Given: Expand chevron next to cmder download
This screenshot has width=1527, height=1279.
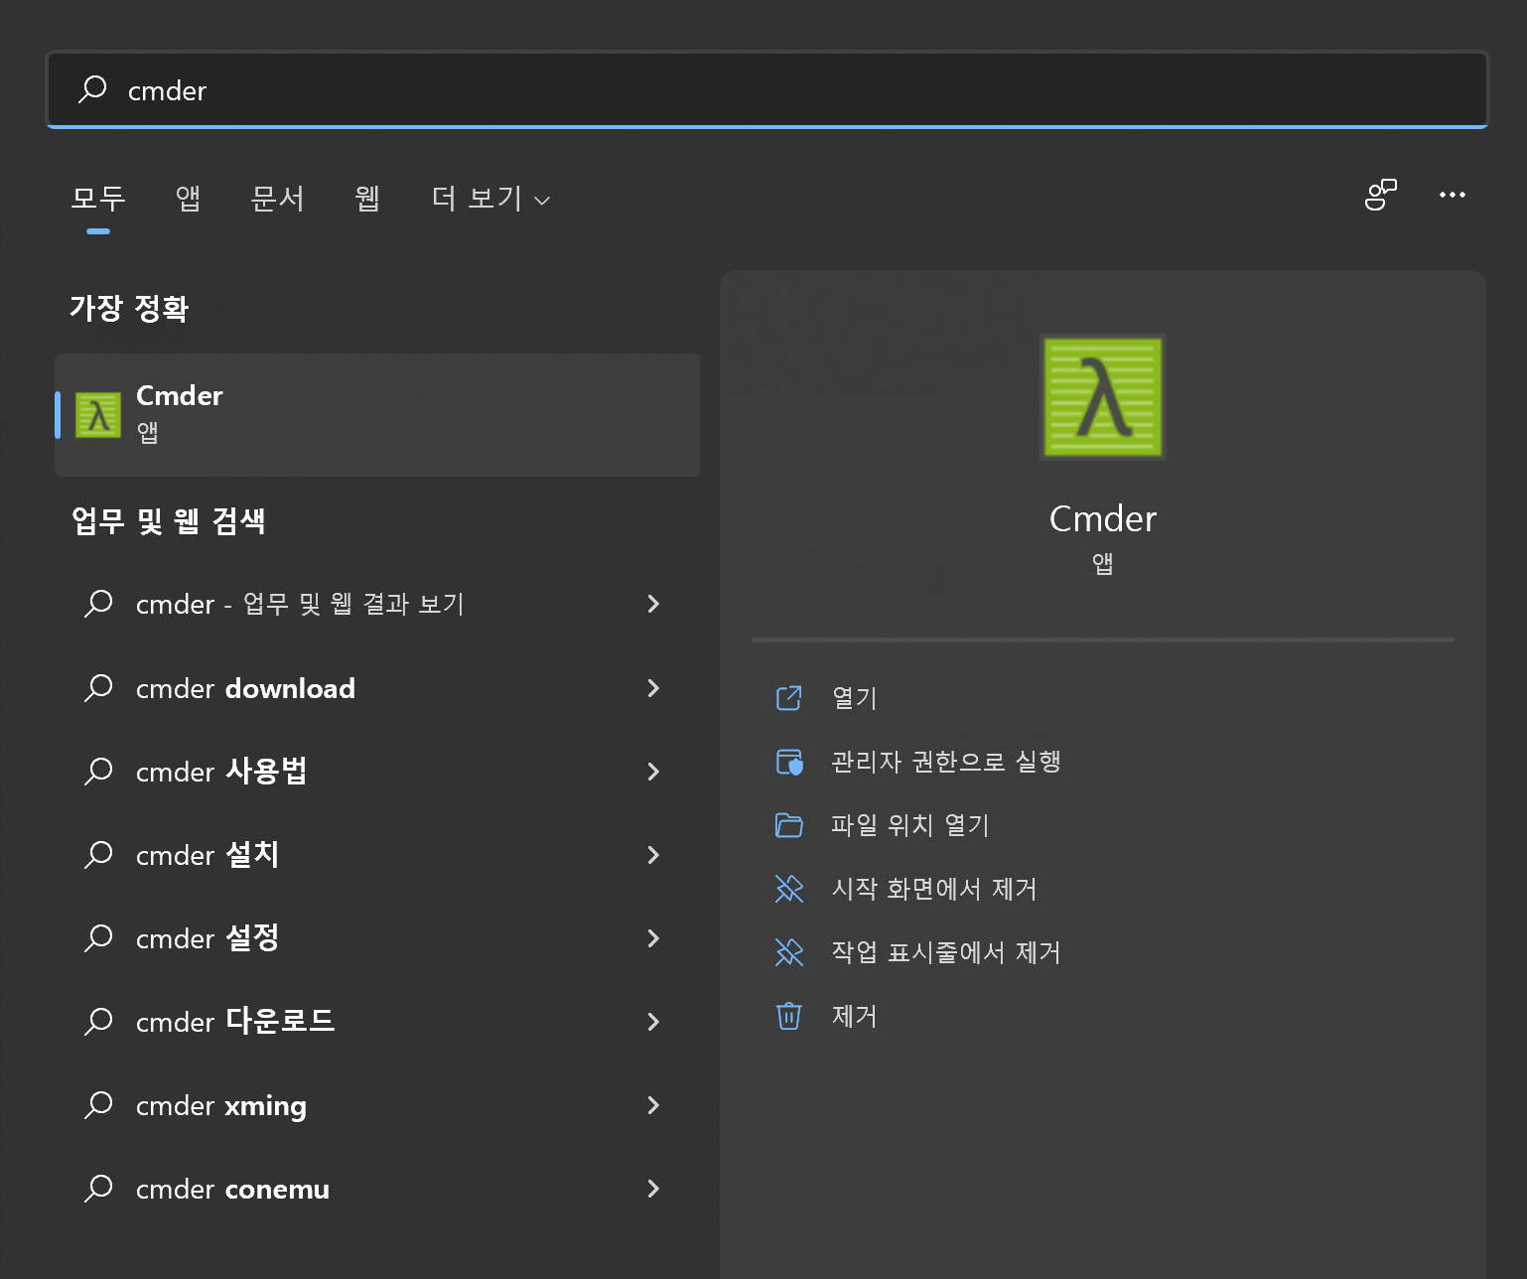Looking at the screenshot, I should point(653,688).
